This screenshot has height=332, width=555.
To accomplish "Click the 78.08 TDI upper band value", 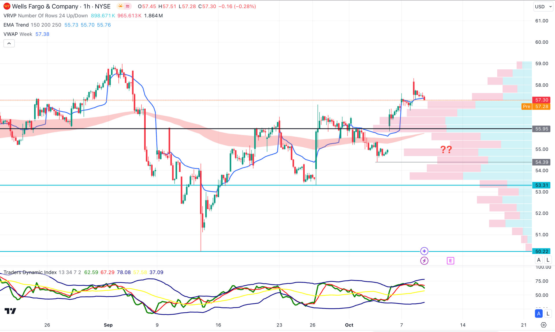I will [124, 272].
